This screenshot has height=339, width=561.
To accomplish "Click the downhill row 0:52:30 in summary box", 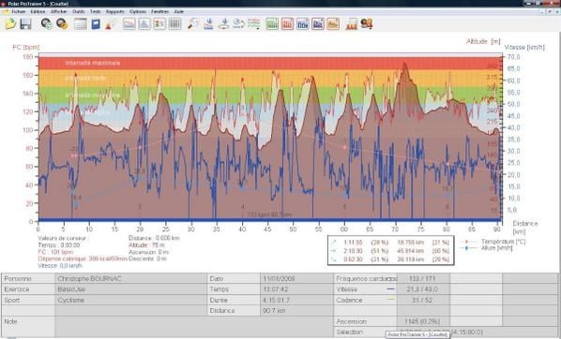I will [390, 259].
